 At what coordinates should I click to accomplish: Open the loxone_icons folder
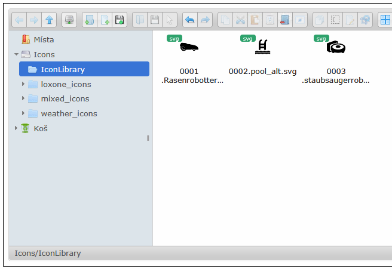(x=60, y=84)
